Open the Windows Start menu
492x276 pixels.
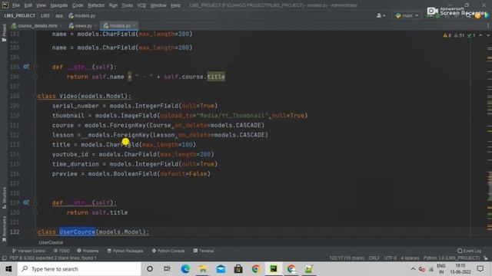[x=8, y=269]
